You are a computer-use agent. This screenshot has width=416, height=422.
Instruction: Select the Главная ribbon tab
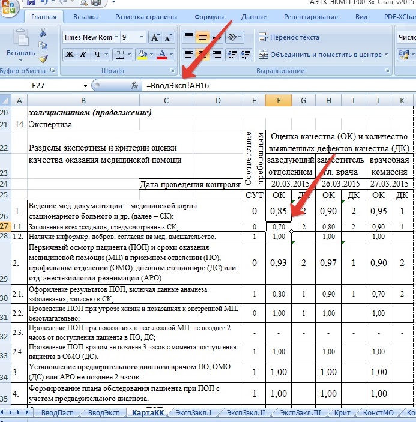coord(44,17)
